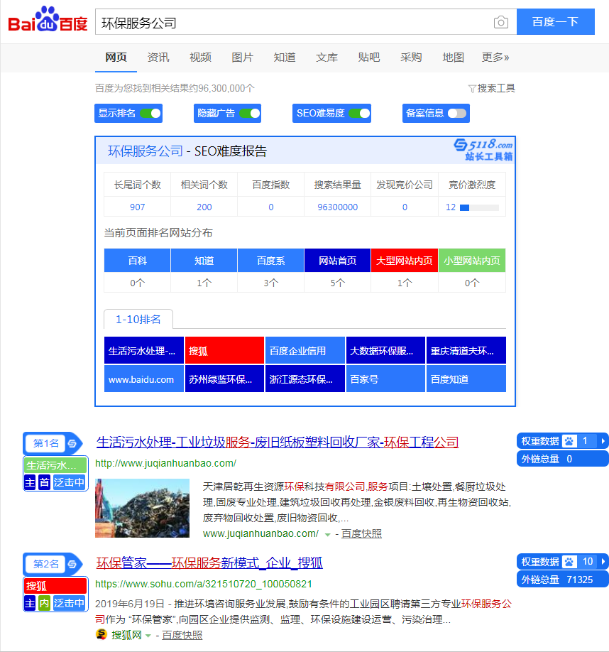The image size is (609, 652).
Task: Click the 百度一下 search button
Action: (556, 21)
